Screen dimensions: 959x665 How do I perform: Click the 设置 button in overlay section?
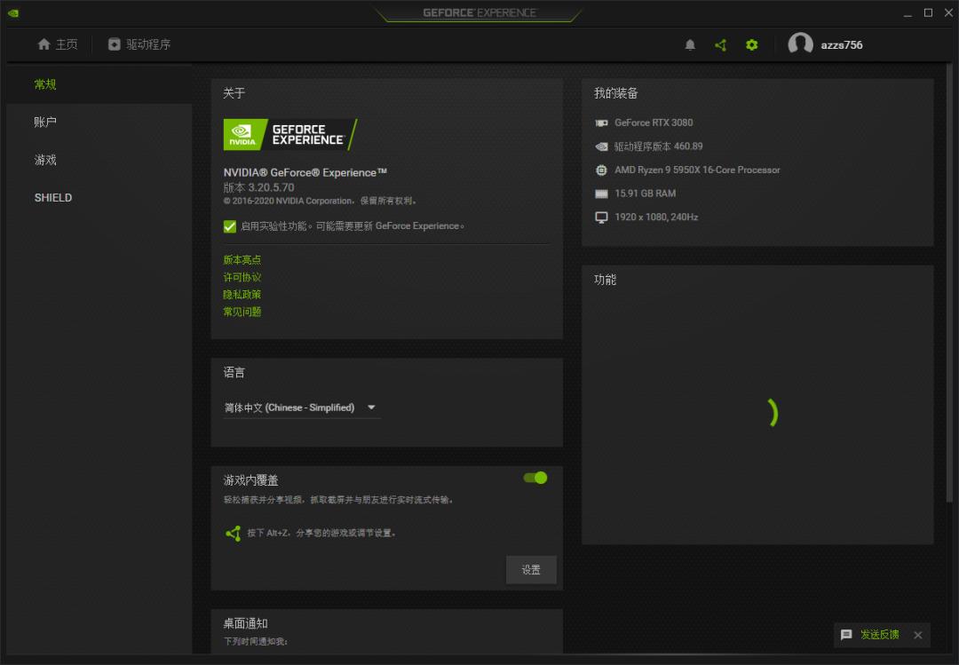(x=531, y=569)
